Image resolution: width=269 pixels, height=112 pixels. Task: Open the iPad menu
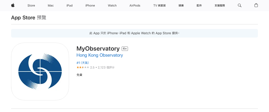pyautogui.click(x=70, y=6)
